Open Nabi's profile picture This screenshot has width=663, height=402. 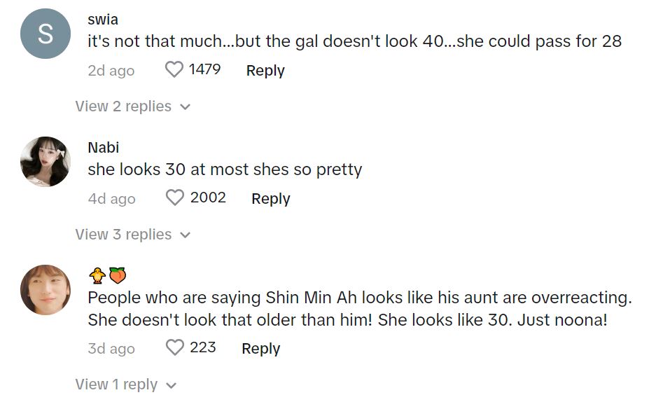tap(46, 162)
